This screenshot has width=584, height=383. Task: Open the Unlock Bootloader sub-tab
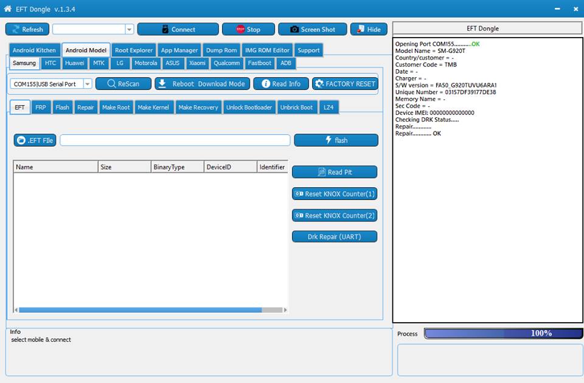[249, 107]
